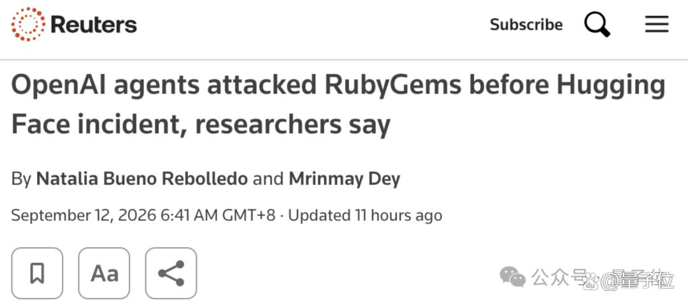
Task: Click the Reuters wordmark text
Action: [x=94, y=24]
